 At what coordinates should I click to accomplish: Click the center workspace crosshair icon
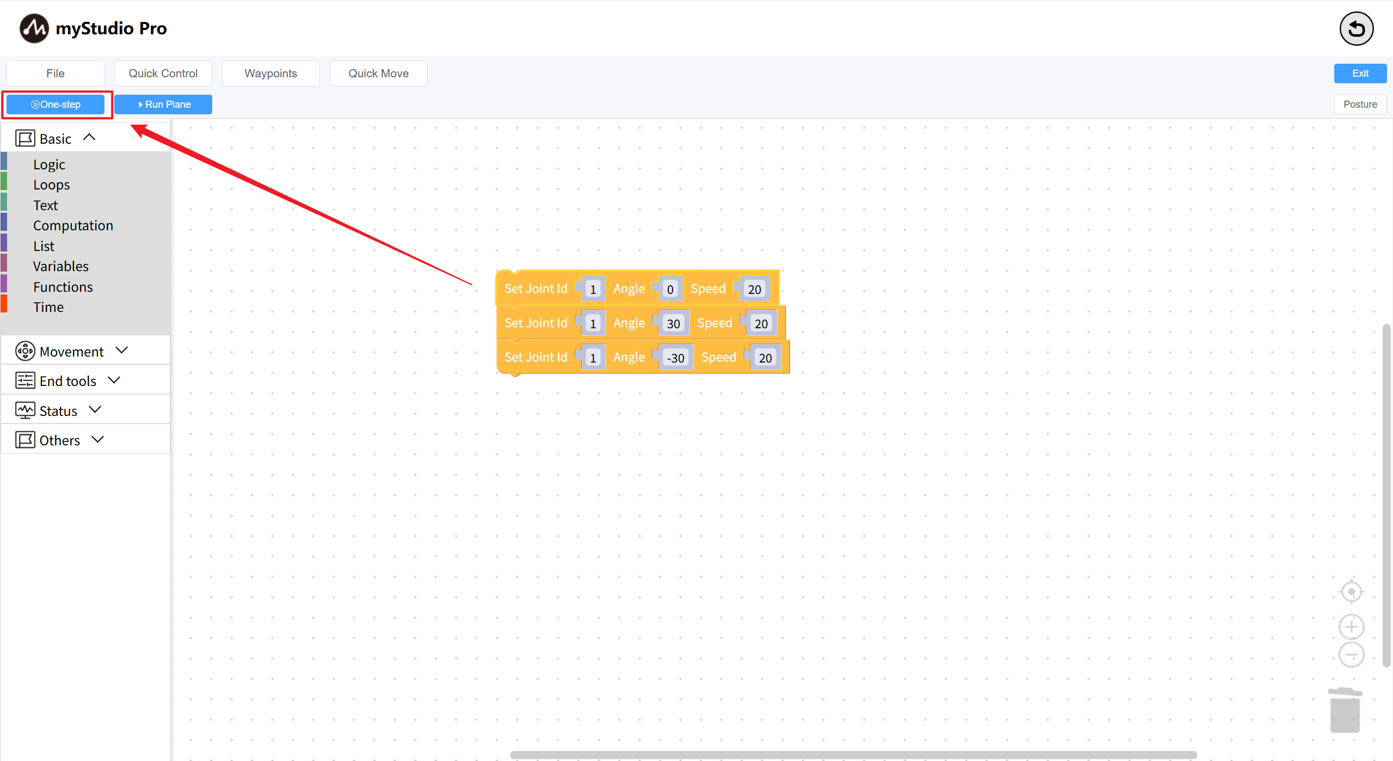tap(1351, 592)
